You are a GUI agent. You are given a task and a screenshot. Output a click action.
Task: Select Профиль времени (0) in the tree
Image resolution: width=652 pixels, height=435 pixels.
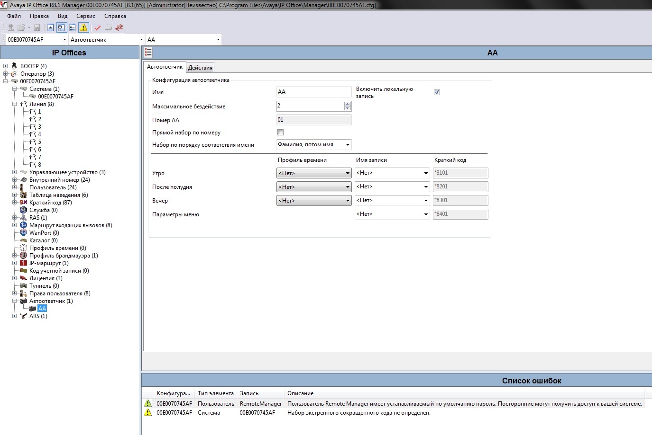58,248
